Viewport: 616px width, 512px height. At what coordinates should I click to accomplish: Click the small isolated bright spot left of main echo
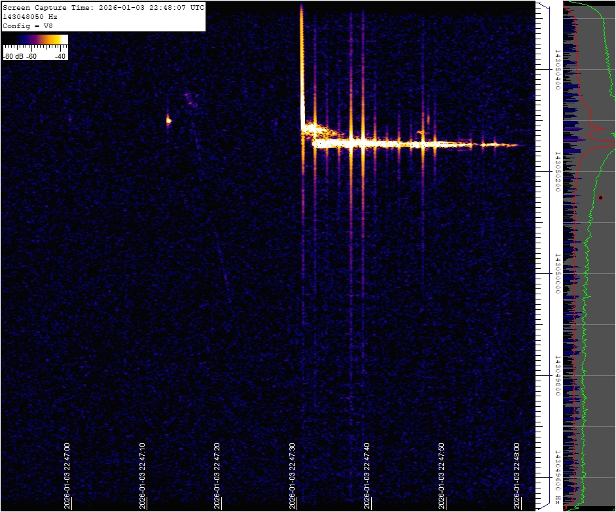click(168, 120)
